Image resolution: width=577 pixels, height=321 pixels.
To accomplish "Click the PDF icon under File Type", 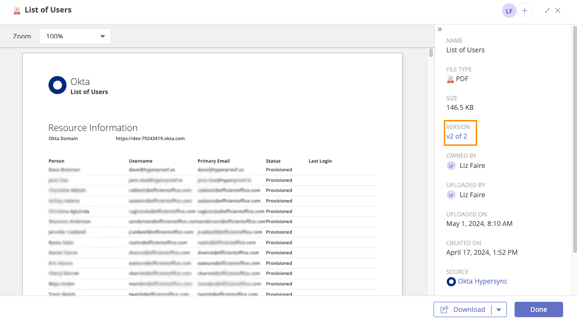I will (x=450, y=79).
